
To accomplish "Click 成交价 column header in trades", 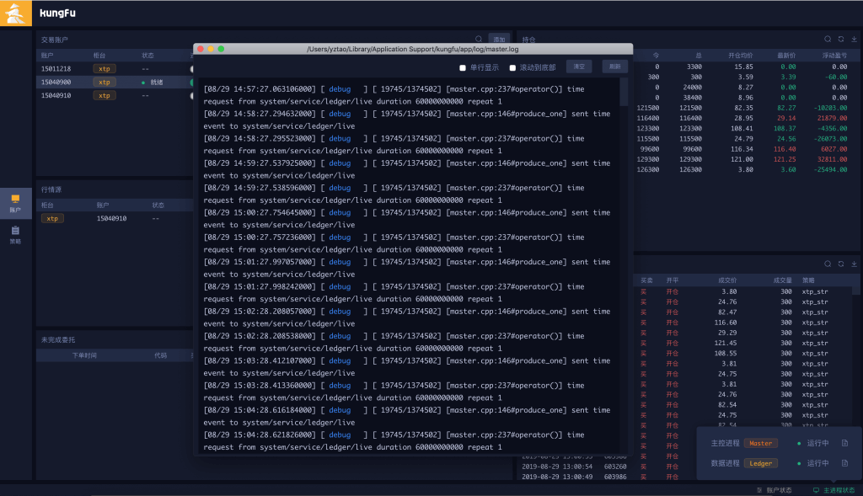I will click(727, 280).
